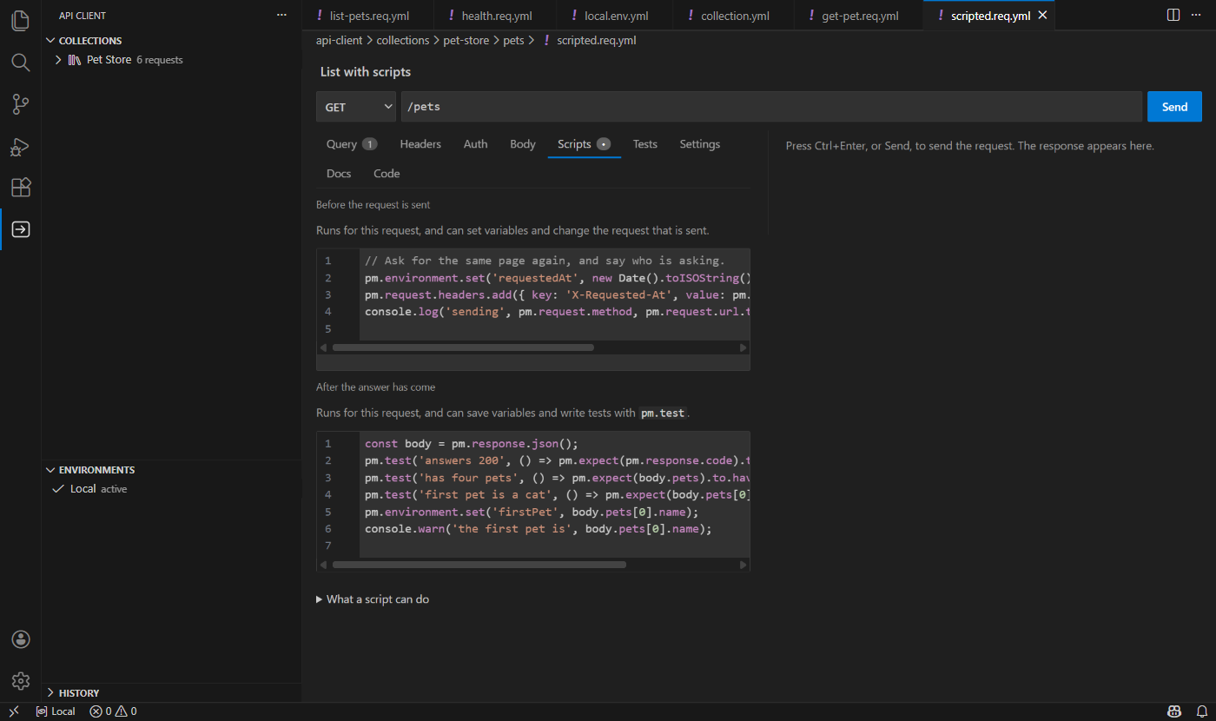Open the notifications bell
Image resolution: width=1216 pixels, height=721 pixels.
pyautogui.click(x=1201, y=711)
